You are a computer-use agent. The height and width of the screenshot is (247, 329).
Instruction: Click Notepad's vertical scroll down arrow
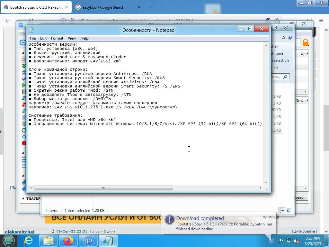click(x=266, y=183)
